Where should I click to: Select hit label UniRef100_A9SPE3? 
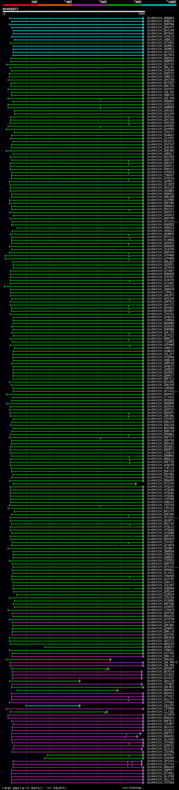coord(161,215)
